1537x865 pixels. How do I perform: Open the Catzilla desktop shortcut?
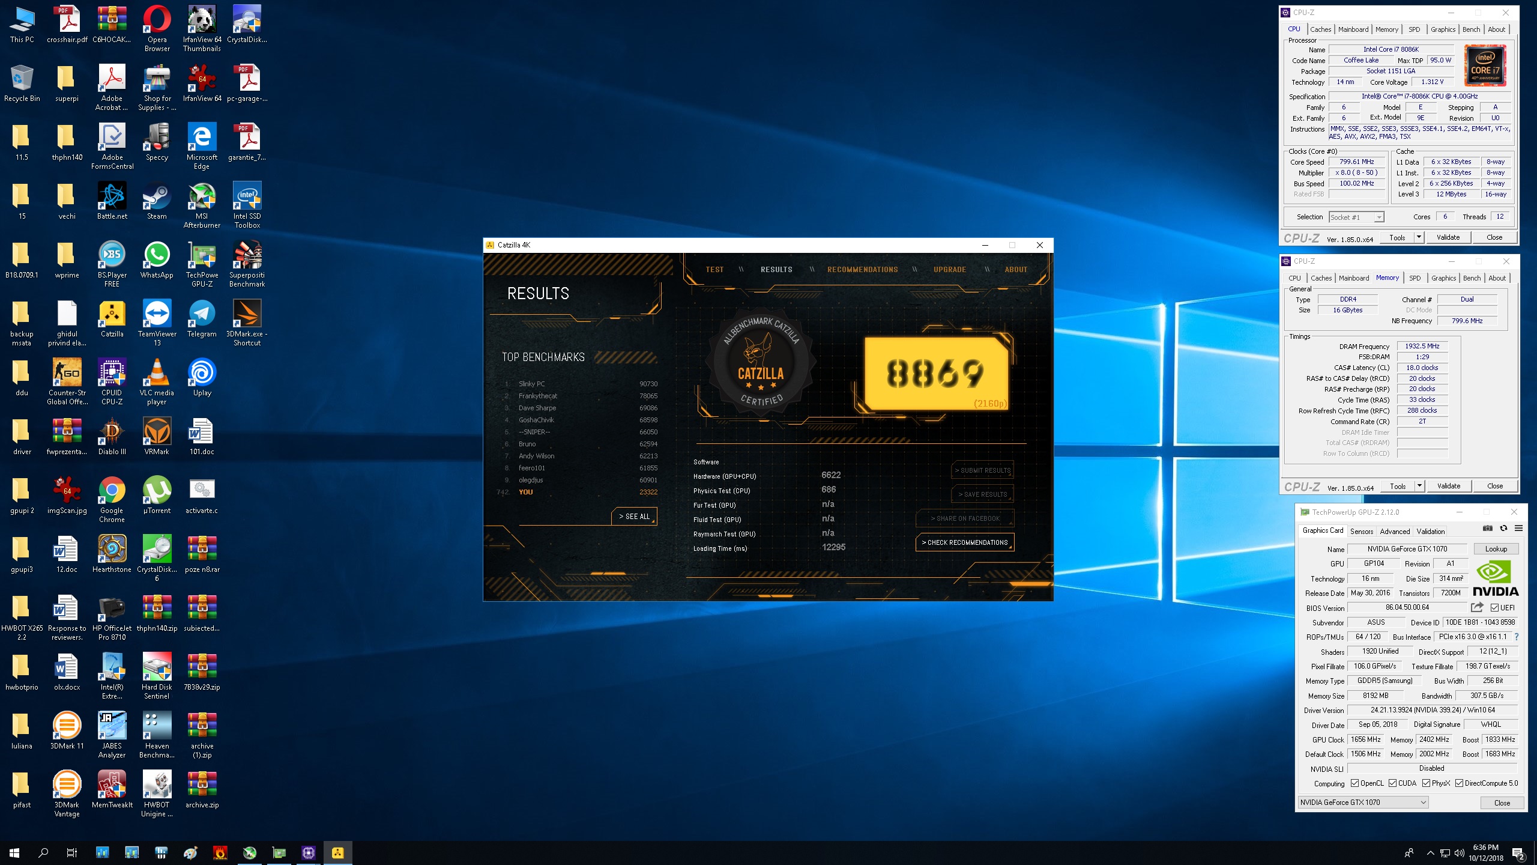pyautogui.click(x=112, y=319)
